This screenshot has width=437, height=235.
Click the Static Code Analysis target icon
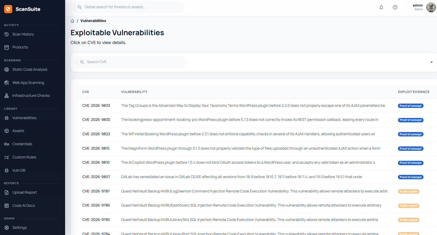[7, 70]
